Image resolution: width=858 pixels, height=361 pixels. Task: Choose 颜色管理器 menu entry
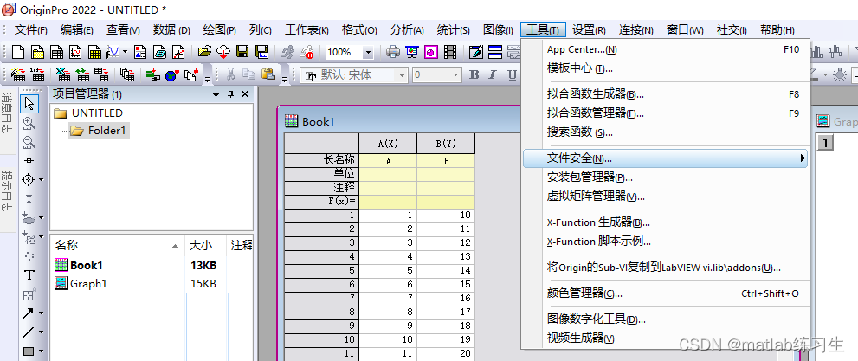(665, 293)
